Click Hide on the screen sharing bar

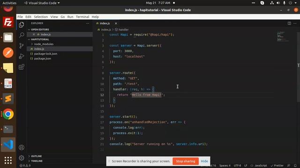coord(204,161)
